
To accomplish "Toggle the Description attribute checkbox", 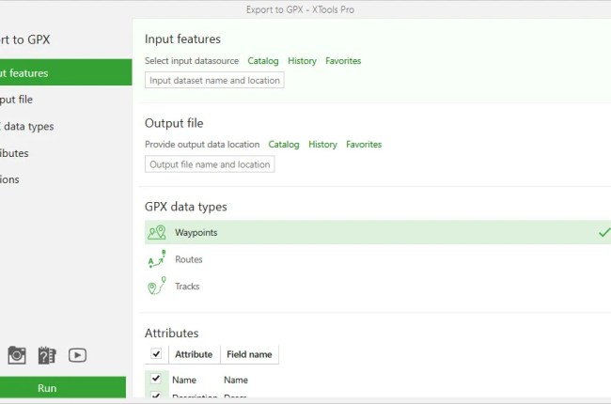I will pos(156,396).
